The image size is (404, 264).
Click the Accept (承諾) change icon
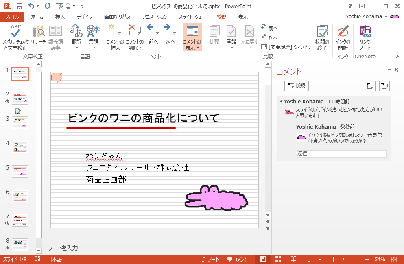[231, 31]
